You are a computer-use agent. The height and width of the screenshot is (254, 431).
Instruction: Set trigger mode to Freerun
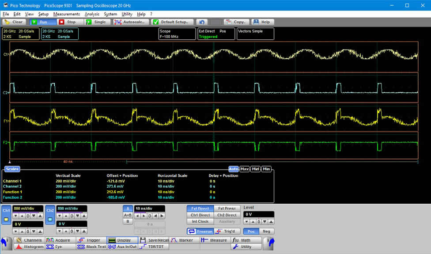pos(200,231)
